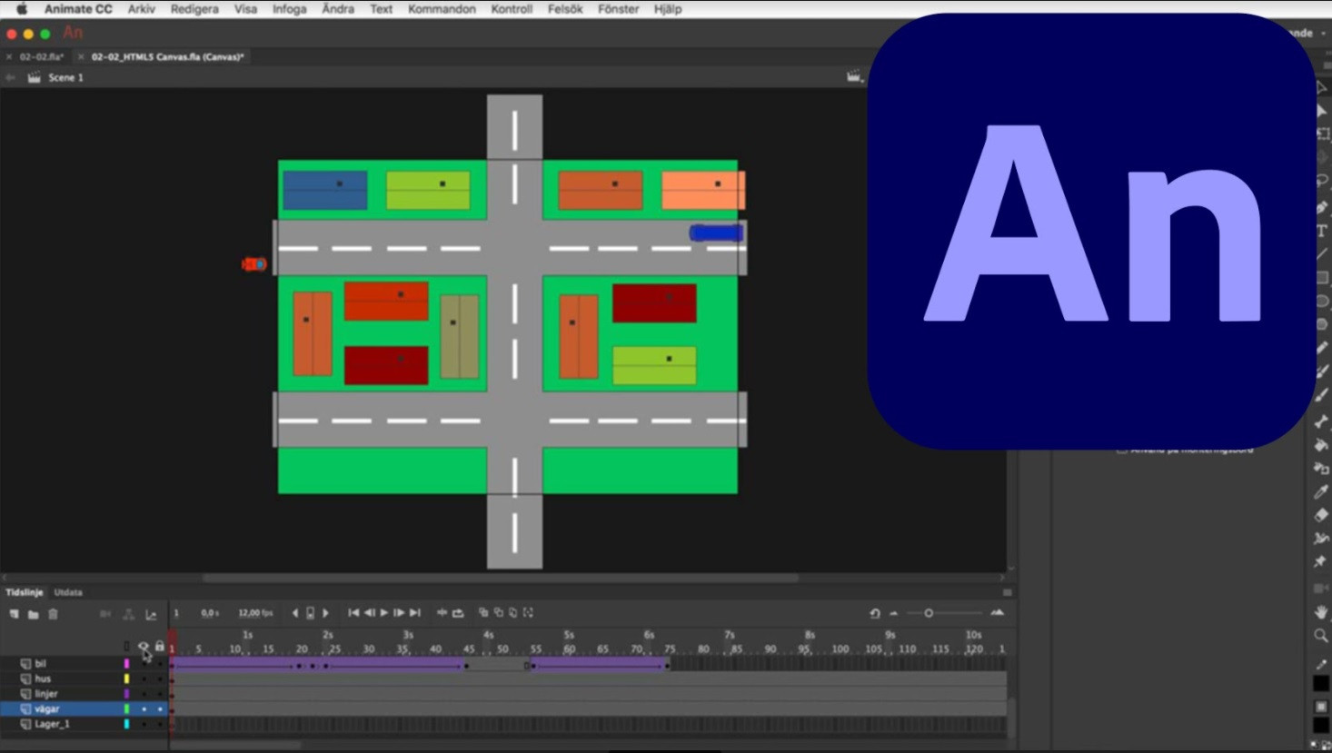Click the loop playback icon
The image size is (1332, 753).
tap(459, 613)
